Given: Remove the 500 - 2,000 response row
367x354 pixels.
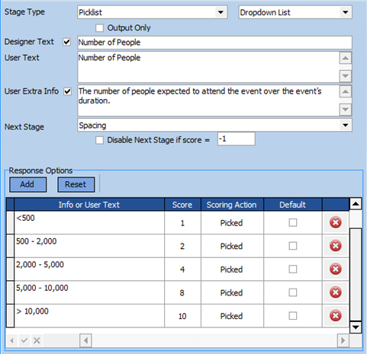Looking at the screenshot, I should coord(336,246).
